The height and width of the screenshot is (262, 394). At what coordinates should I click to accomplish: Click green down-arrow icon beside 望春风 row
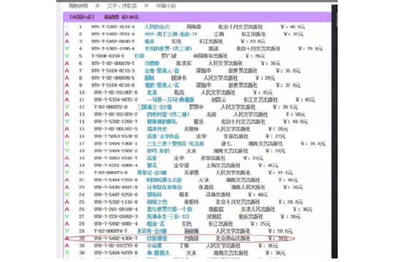pos(67,195)
